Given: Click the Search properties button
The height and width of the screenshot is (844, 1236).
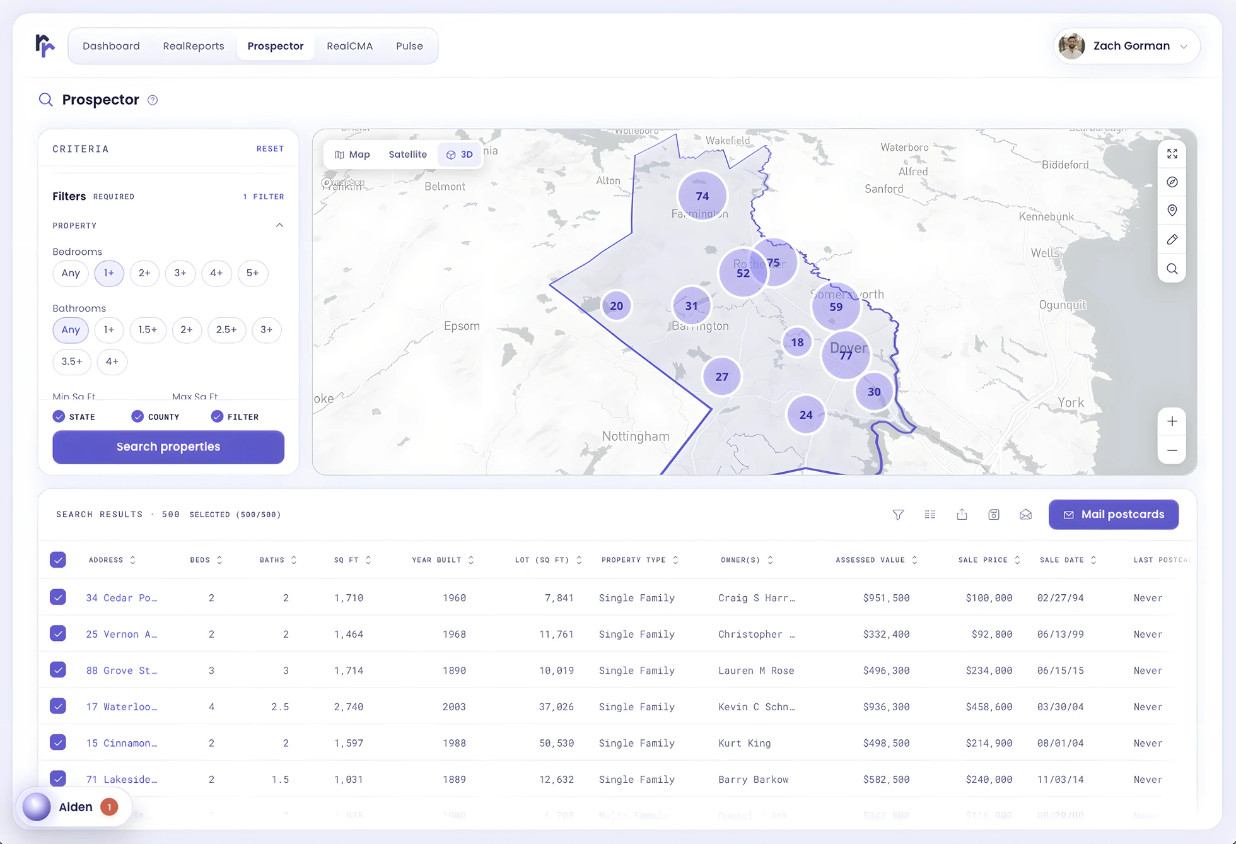Looking at the screenshot, I should click(x=168, y=447).
